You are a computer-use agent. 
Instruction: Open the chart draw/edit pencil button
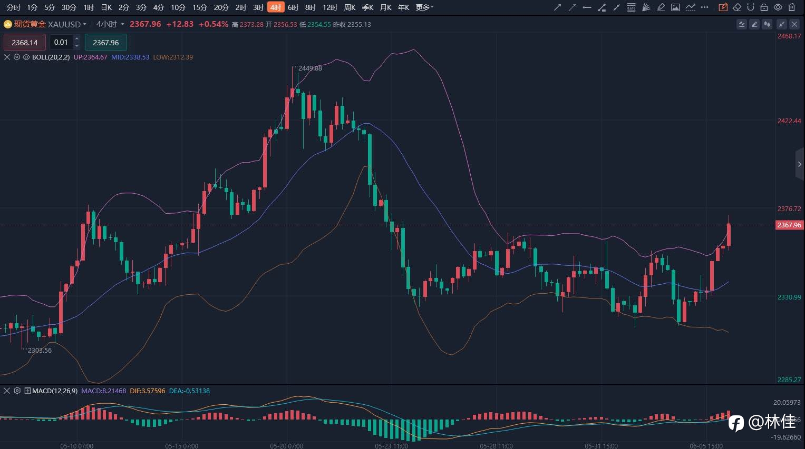[x=754, y=24]
